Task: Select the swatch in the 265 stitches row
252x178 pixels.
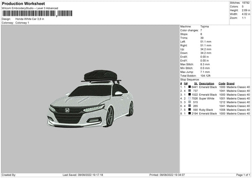Action: coord(190,106)
